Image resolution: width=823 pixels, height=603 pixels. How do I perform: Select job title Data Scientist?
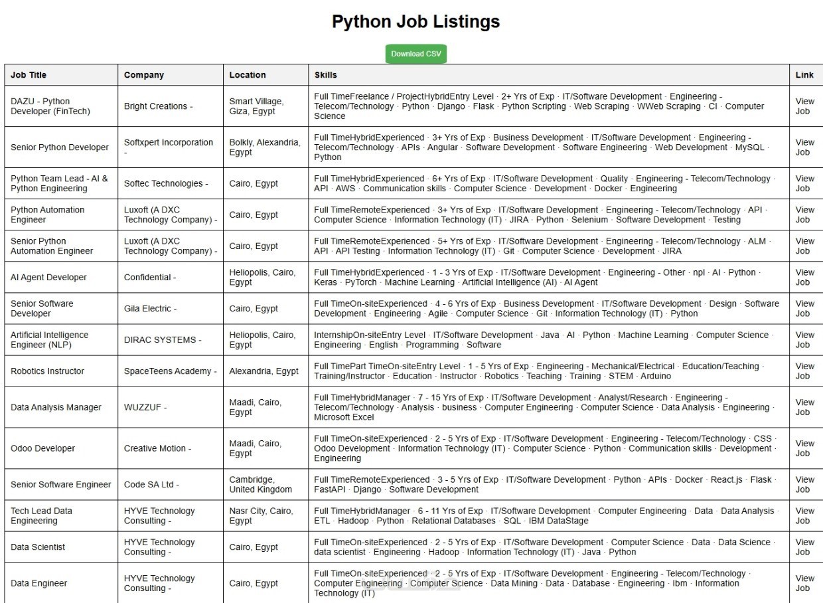pyautogui.click(x=38, y=547)
